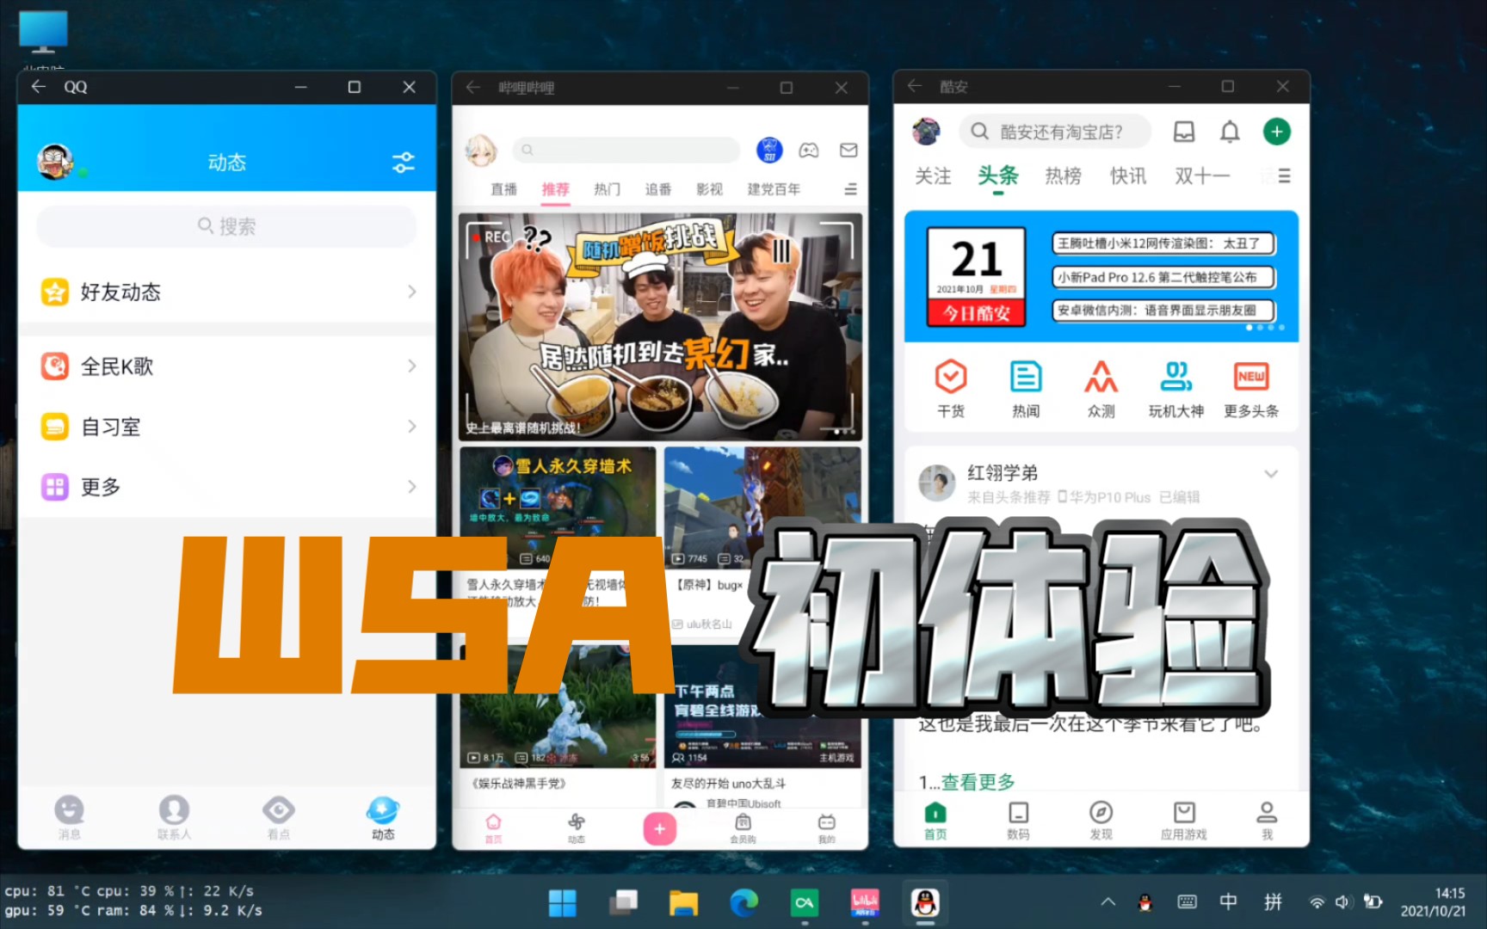Switch to QQ 看点 bottom tab

click(279, 817)
